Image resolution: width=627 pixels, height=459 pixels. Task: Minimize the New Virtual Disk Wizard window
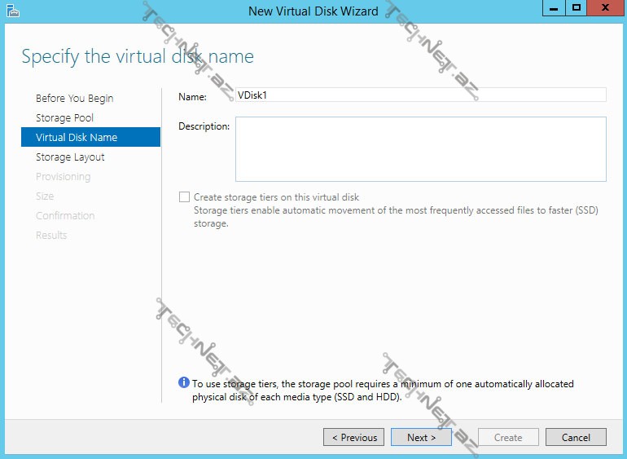pos(553,9)
